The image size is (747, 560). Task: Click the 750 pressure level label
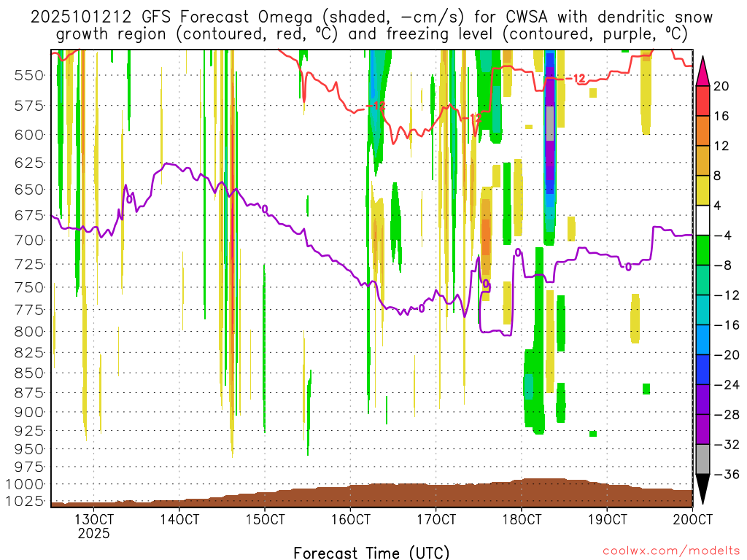[29, 287]
